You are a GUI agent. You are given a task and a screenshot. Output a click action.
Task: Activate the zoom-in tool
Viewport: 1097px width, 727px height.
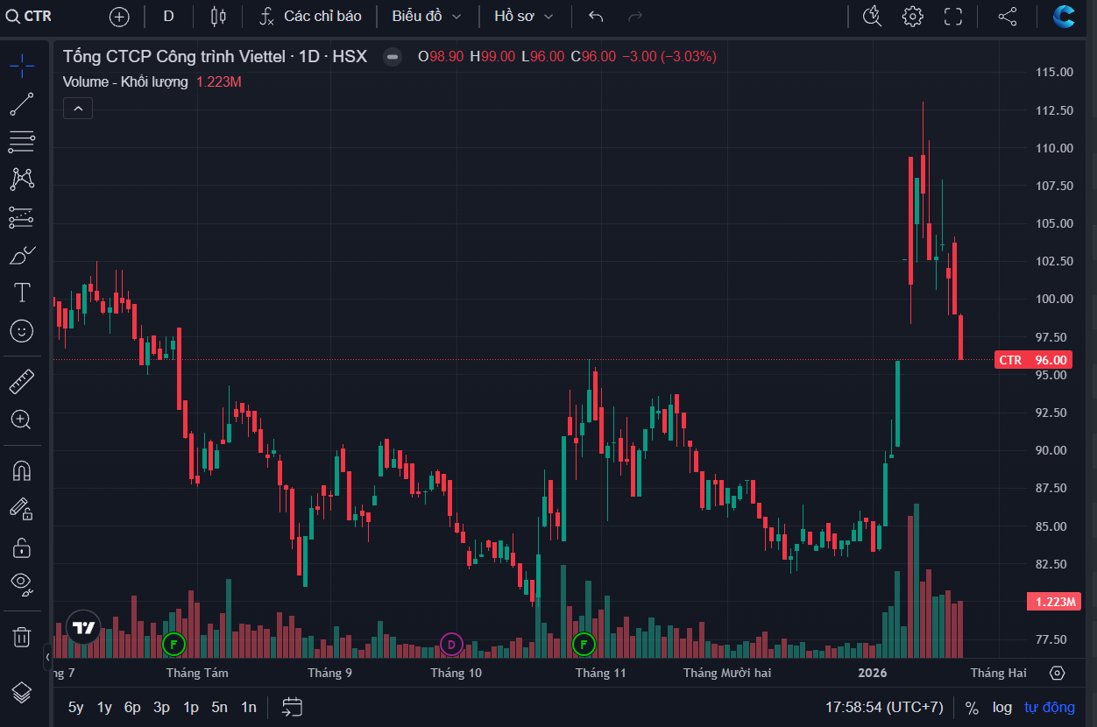(x=22, y=420)
